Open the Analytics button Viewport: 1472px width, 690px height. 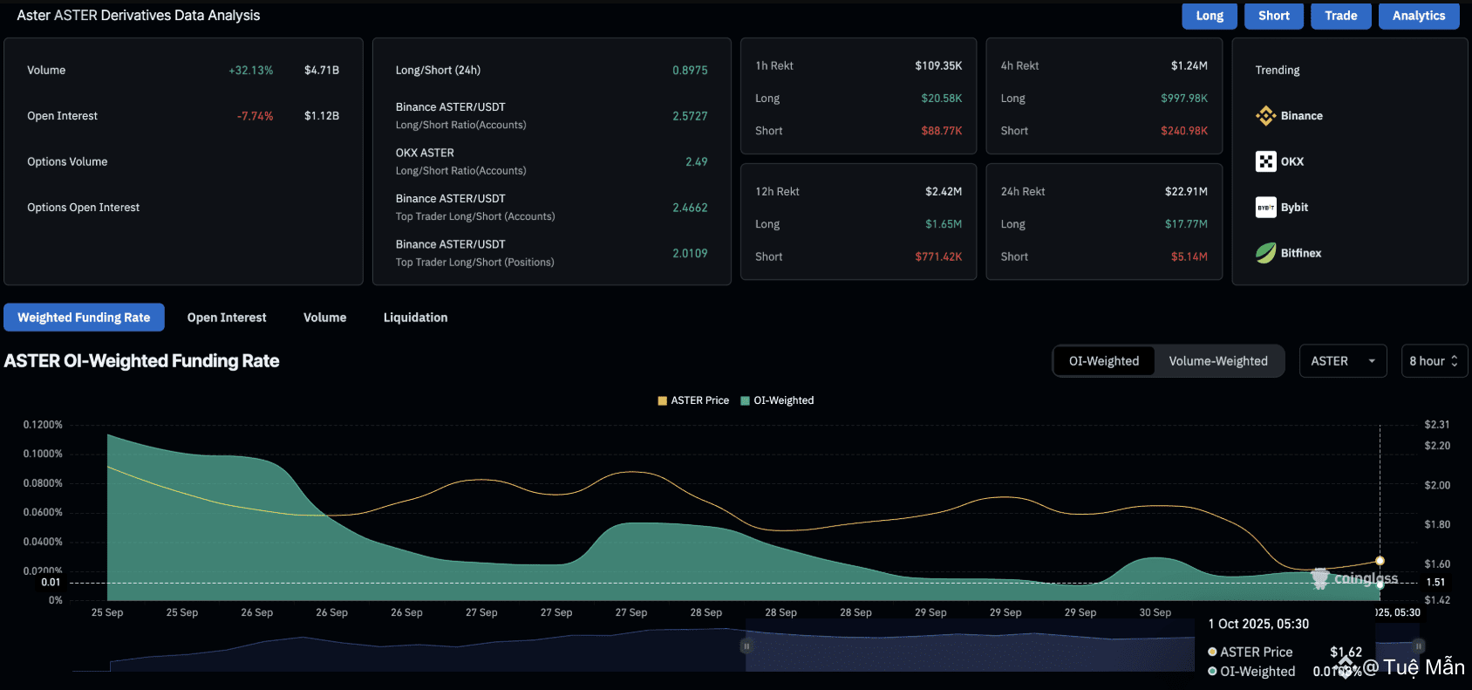tap(1418, 16)
